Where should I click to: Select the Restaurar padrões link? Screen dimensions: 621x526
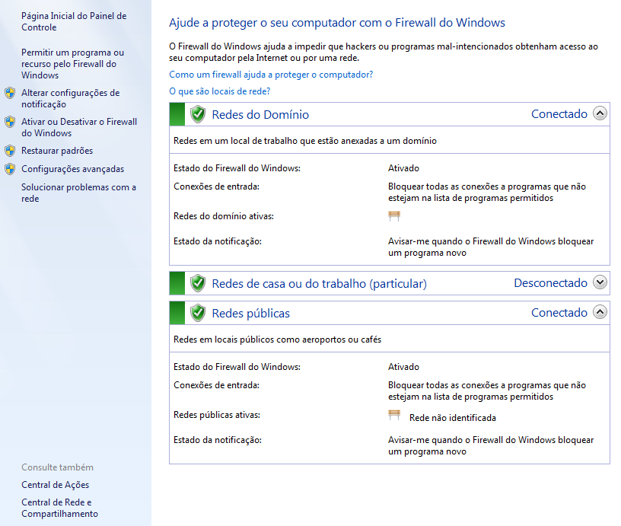(x=57, y=151)
